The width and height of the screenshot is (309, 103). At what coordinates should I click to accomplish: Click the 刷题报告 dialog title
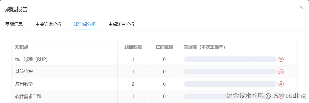[16, 9]
